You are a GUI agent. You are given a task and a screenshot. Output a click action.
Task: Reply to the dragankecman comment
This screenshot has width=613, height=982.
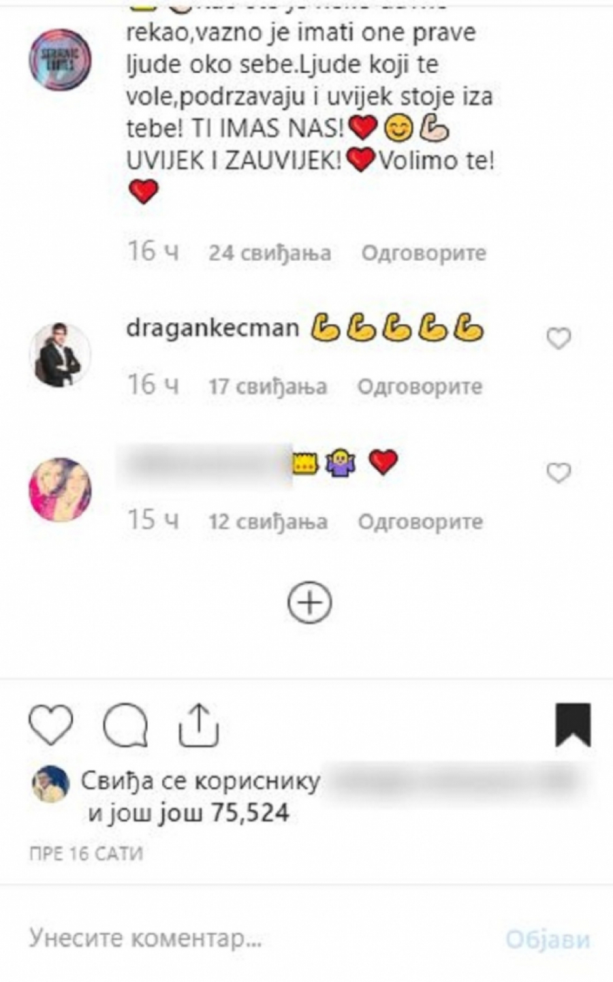click(420, 387)
